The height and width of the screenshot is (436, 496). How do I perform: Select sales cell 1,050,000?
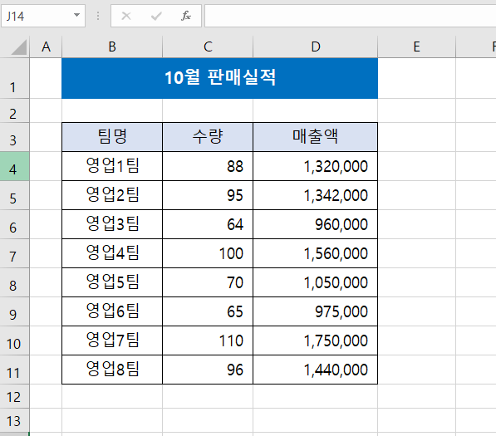click(x=316, y=282)
